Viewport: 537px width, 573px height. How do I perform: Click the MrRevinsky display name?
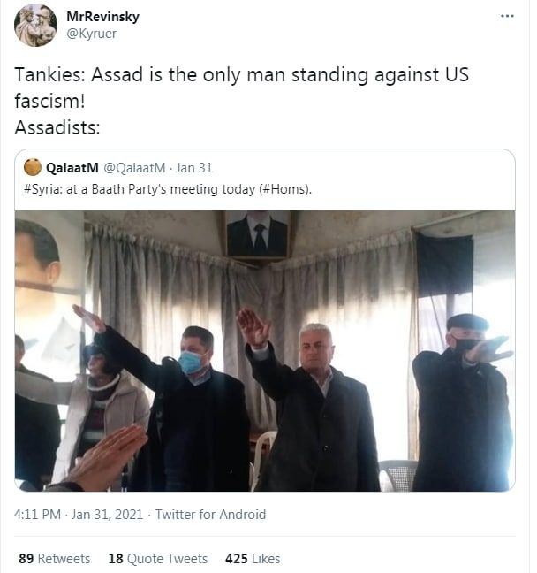[x=103, y=17]
